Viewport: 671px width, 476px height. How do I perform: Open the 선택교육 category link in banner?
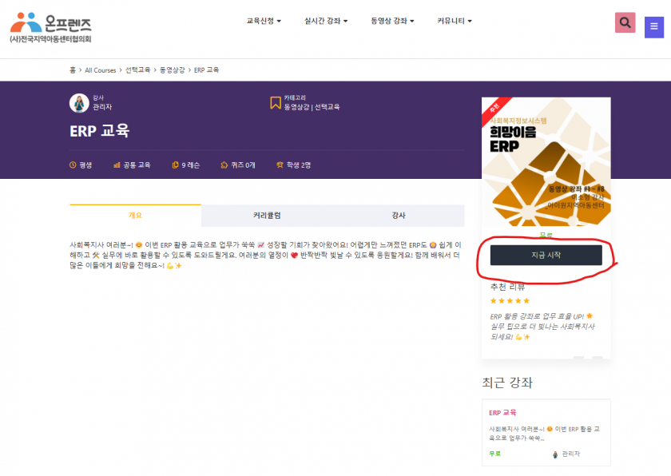327,107
